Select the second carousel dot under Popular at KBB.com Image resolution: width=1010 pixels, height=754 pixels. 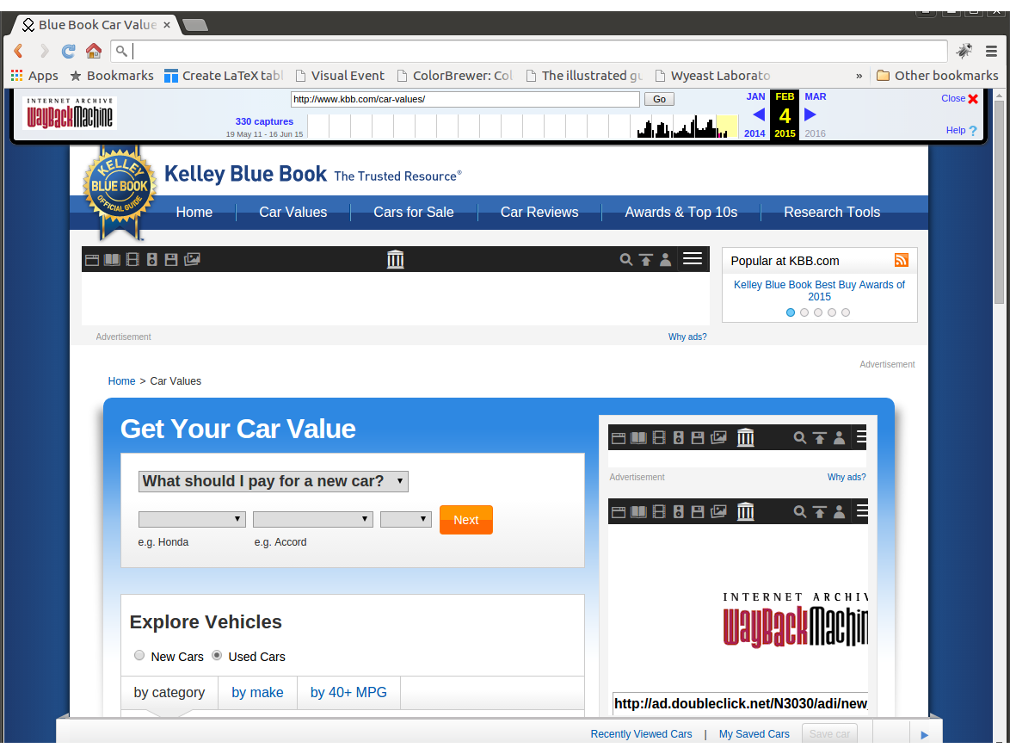tap(804, 312)
